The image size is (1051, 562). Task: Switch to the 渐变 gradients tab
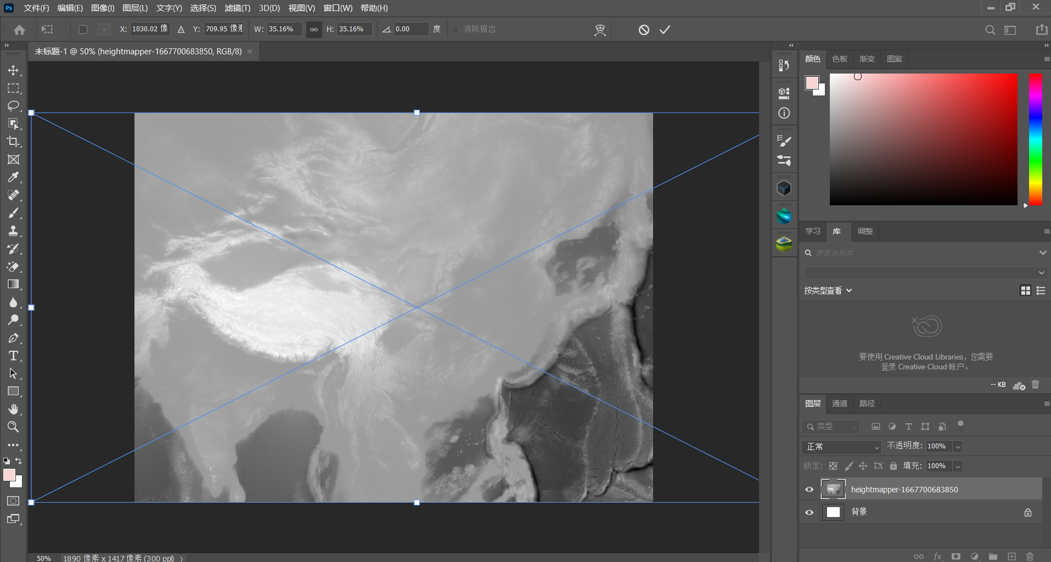[x=867, y=59]
